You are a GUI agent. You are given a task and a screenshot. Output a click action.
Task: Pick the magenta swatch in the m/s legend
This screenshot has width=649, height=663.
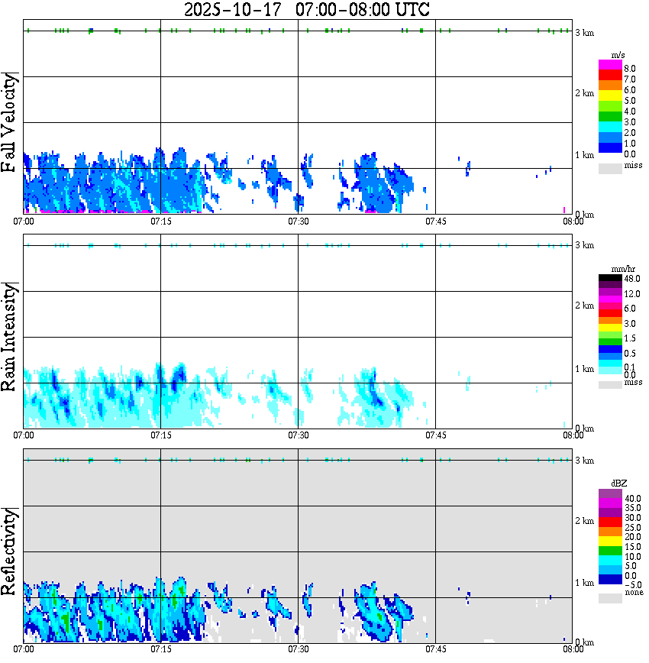pos(610,65)
